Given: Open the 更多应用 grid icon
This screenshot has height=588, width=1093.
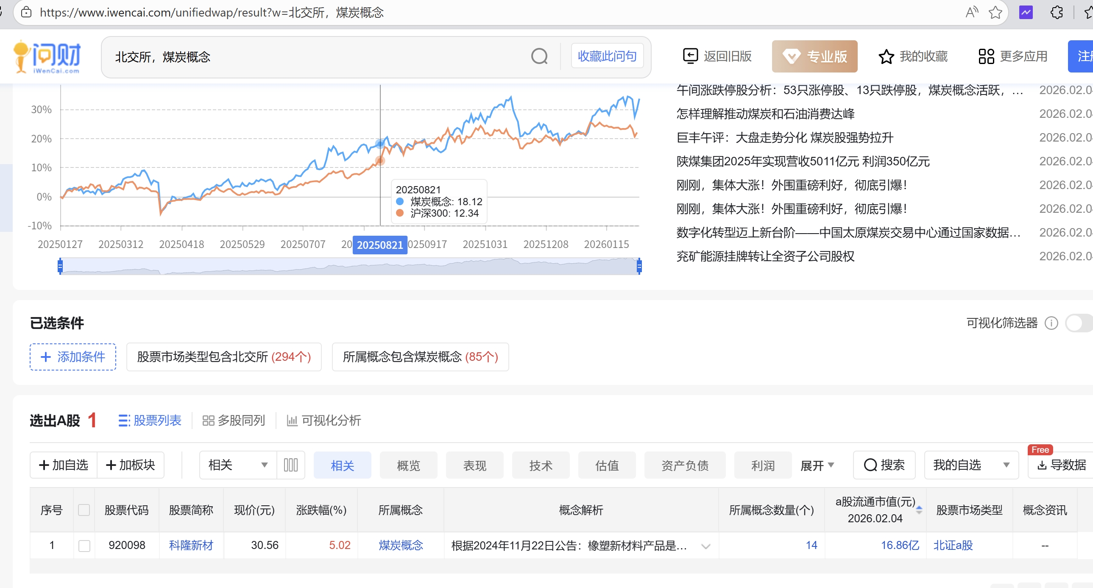Looking at the screenshot, I should point(986,56).
